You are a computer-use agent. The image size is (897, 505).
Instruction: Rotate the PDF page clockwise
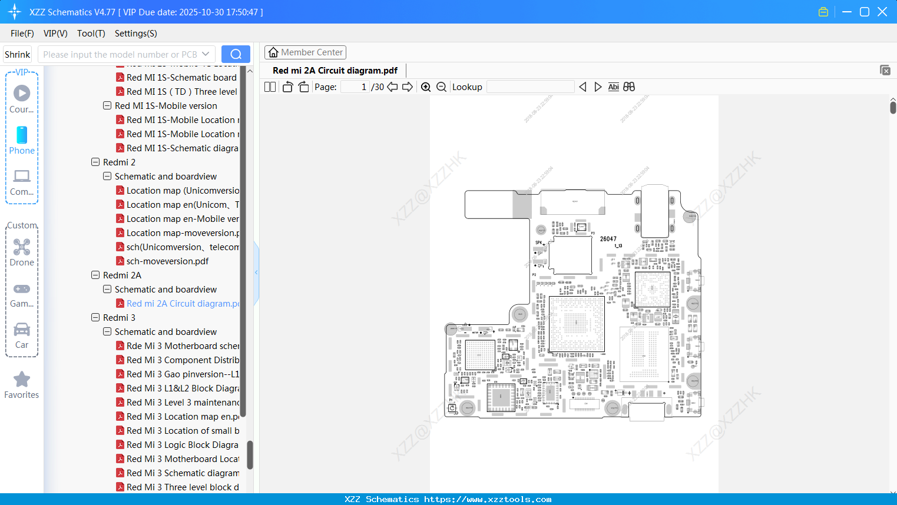pos(303,87)
